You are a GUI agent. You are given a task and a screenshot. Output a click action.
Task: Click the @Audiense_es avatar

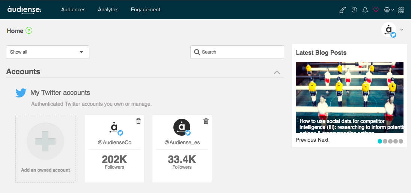tap(182, 127)
